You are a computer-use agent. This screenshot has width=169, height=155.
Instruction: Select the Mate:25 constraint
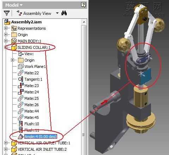pyautogui.click(x=31, y=98)
